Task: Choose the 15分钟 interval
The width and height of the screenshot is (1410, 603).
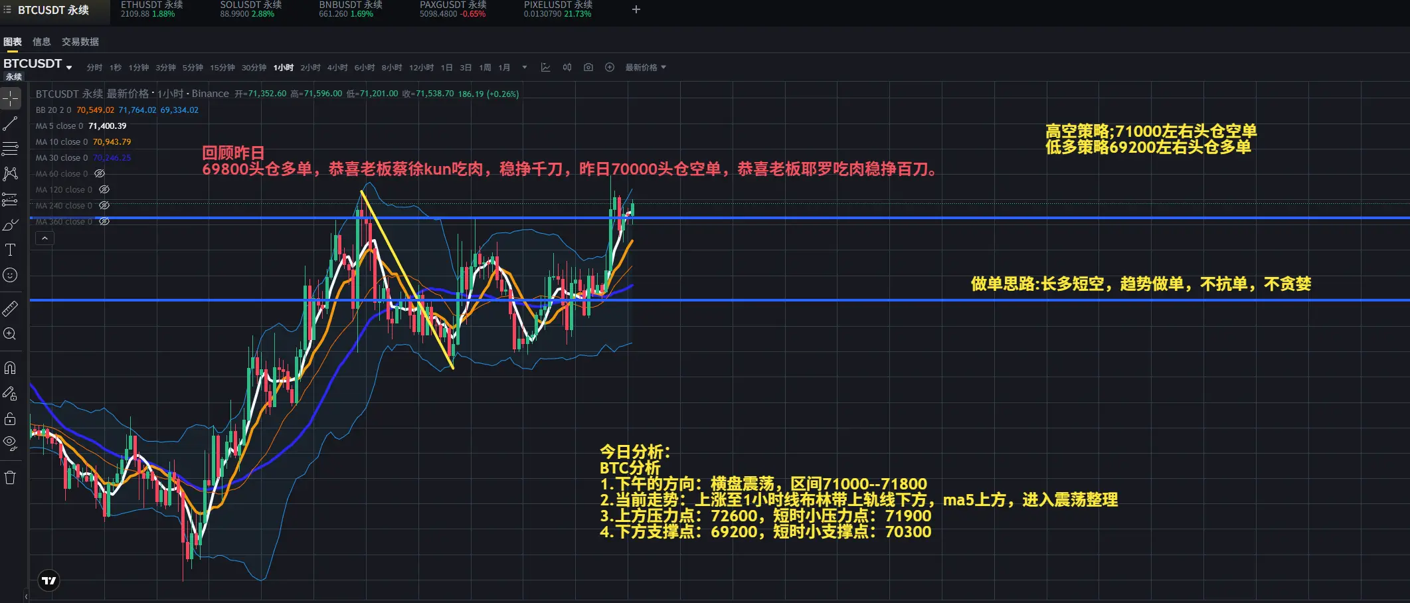Action: pyautogui.click(x=222, y=68)
